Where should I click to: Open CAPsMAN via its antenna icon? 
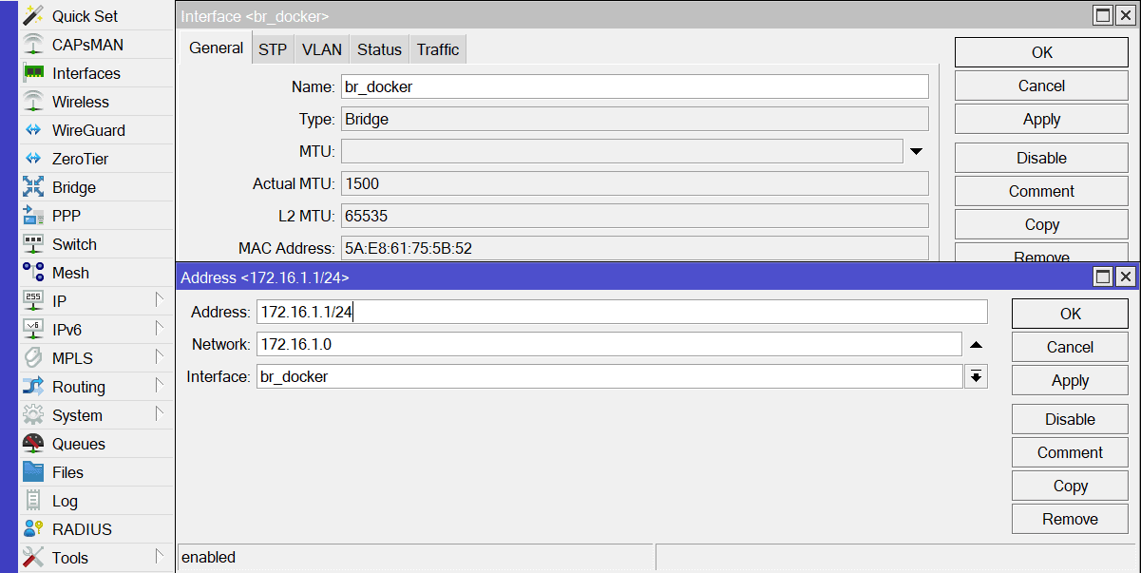33,45
